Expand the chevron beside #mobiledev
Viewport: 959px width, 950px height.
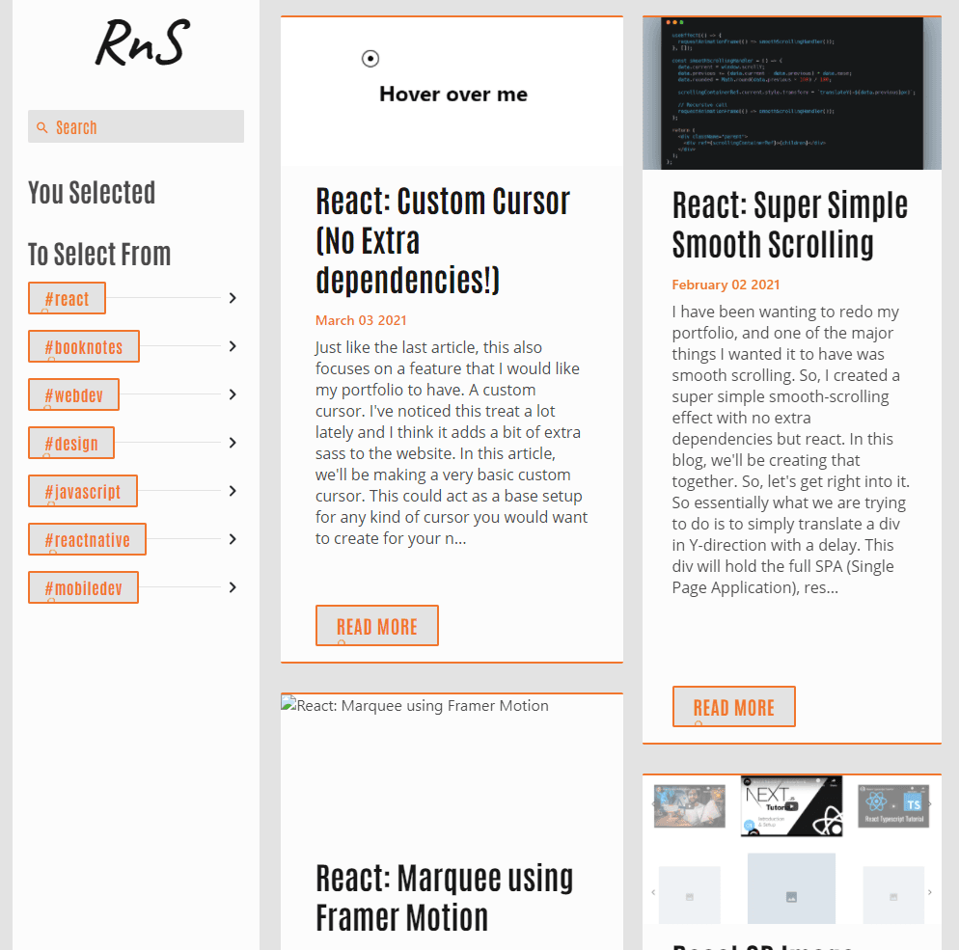(x=233, y=587)
